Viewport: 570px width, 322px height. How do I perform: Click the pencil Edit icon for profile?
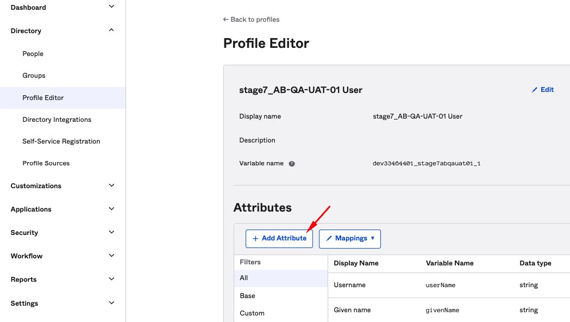pos(535,90)
